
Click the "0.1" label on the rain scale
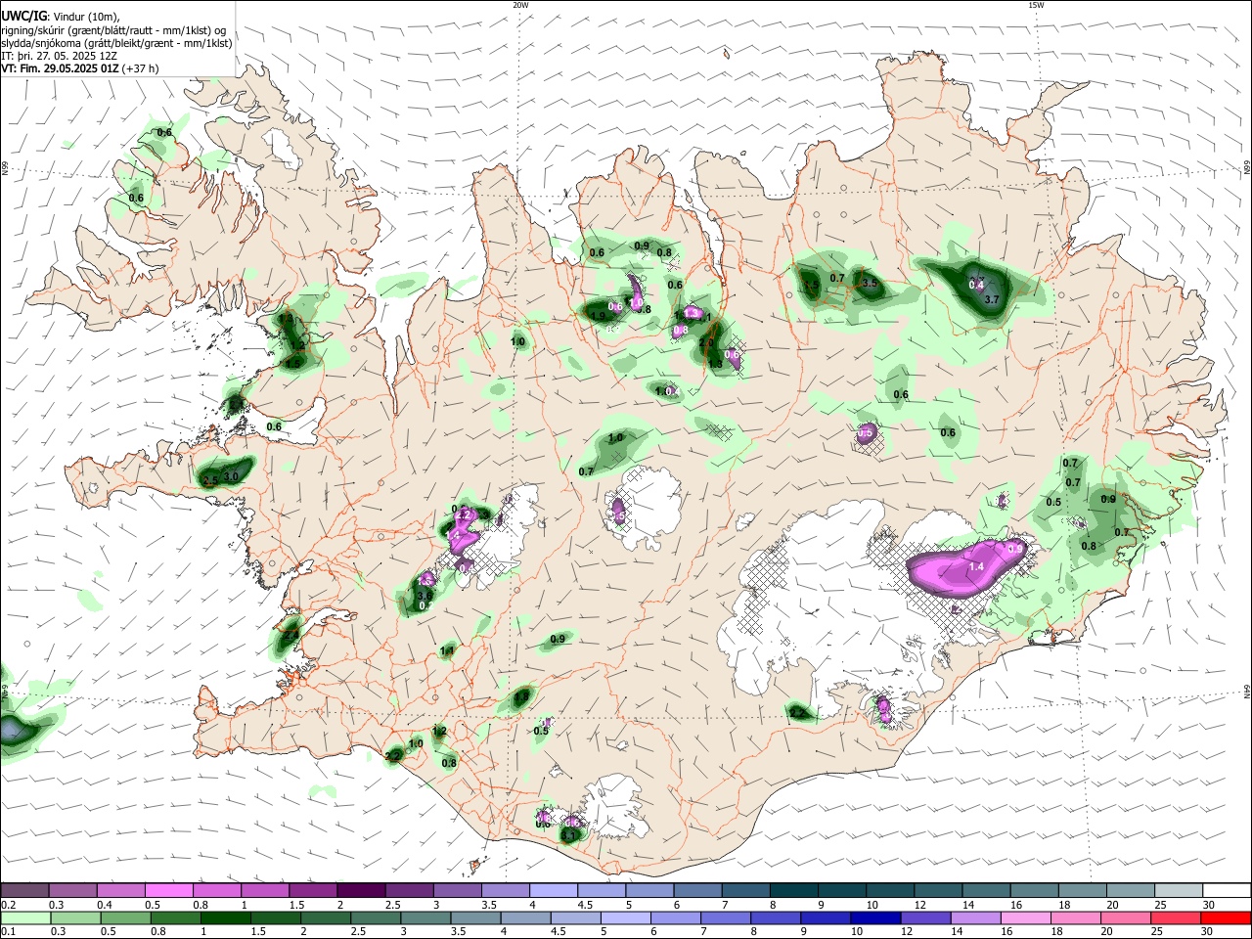pyautogui.click(x=7, y=932)
